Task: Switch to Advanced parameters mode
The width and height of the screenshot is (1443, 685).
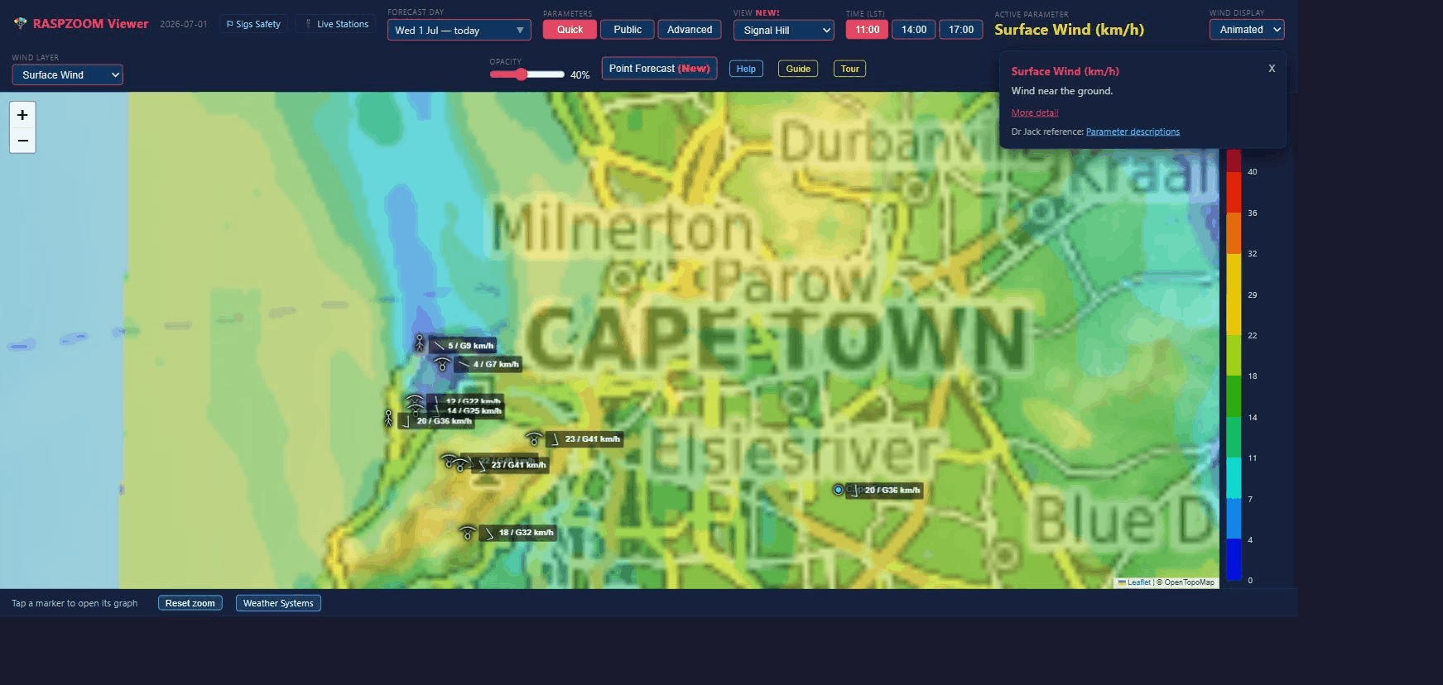Action: coord(690,30)
